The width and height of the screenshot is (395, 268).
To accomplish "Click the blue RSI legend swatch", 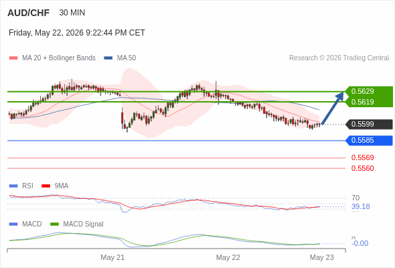I will [x=13, y=186].
